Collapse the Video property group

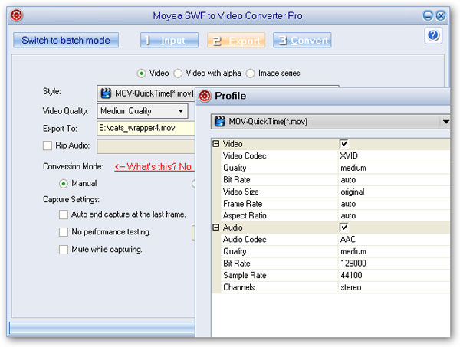click(x=216, y=143)
